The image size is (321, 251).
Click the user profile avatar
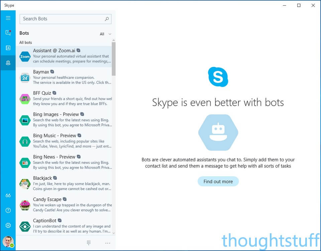[8, 242]
